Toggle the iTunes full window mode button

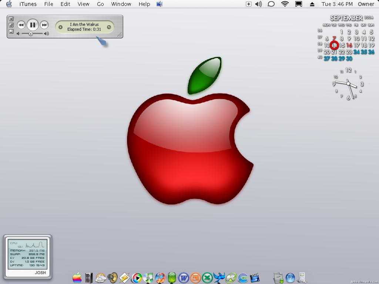point(11,25)
